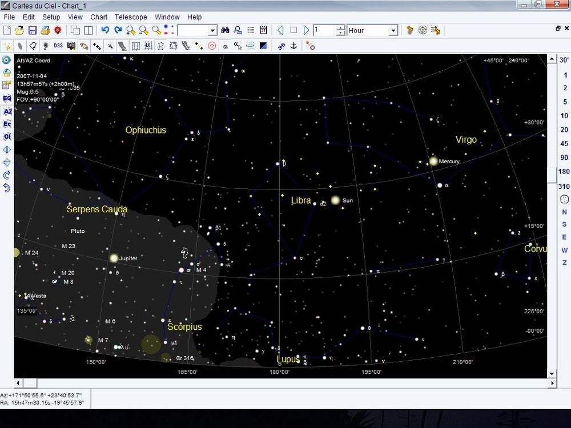This screenshot has height=428, width=571.
Task: Expand the empty combo box beside zoom icons
Action: (212, 30)
